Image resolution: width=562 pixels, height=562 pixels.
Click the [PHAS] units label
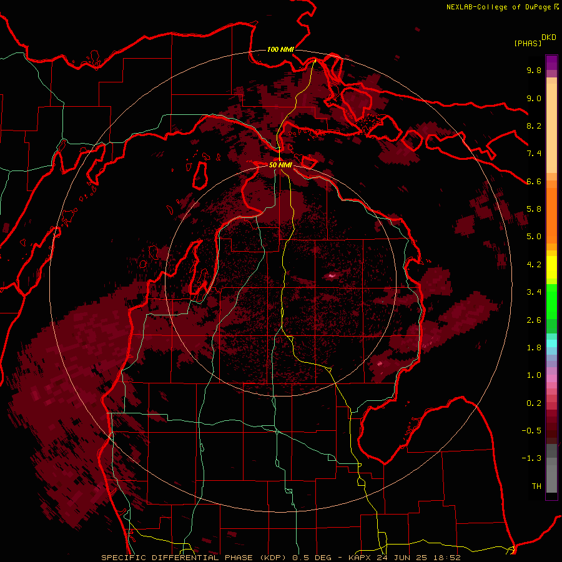point(528,43)
